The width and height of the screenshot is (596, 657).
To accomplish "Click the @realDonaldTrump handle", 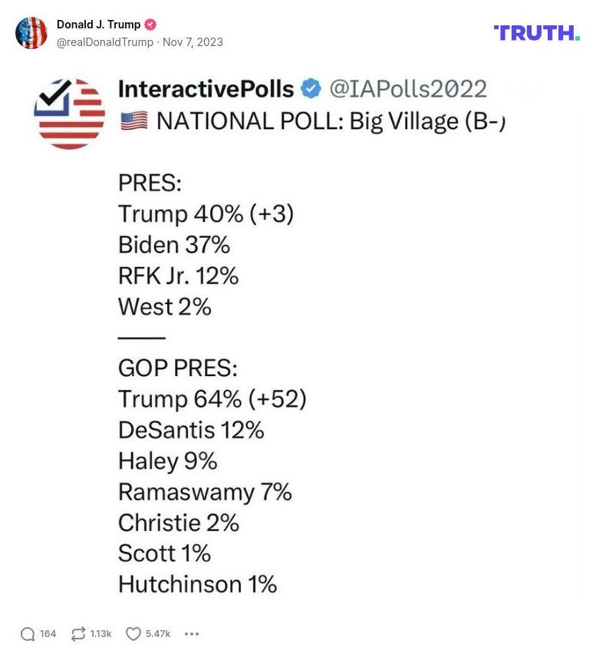I will [x=106, y=42].
